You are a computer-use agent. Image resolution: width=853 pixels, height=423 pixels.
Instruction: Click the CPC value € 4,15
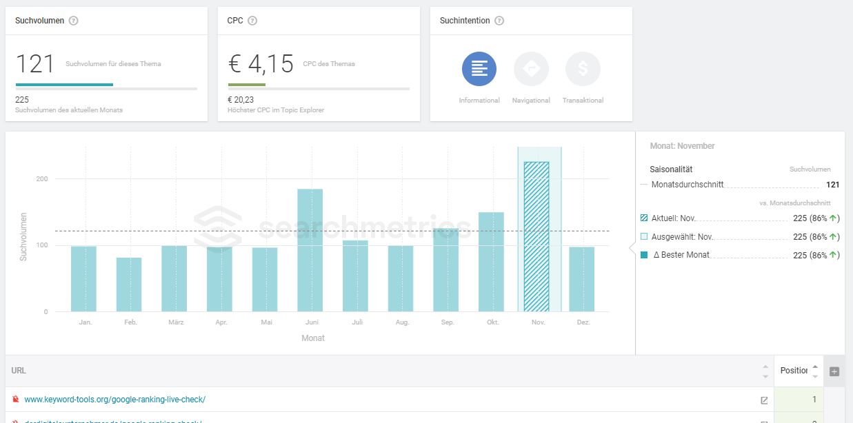pyautogui.click(x=261, y=64)
